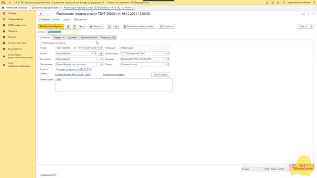The width and height of the screenshot is (317, 178).
Task: Click the help question mark button
Action: (311, 26)
